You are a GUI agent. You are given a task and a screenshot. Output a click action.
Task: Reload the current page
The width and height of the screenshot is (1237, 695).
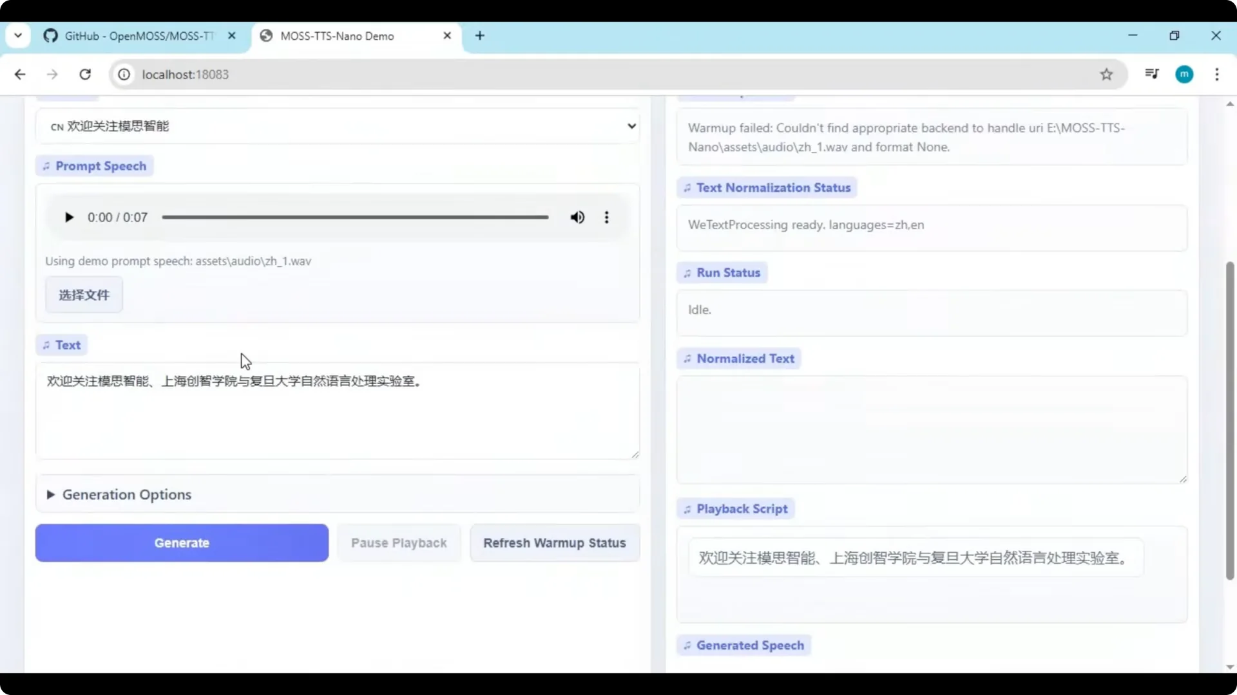coord(85,75)
